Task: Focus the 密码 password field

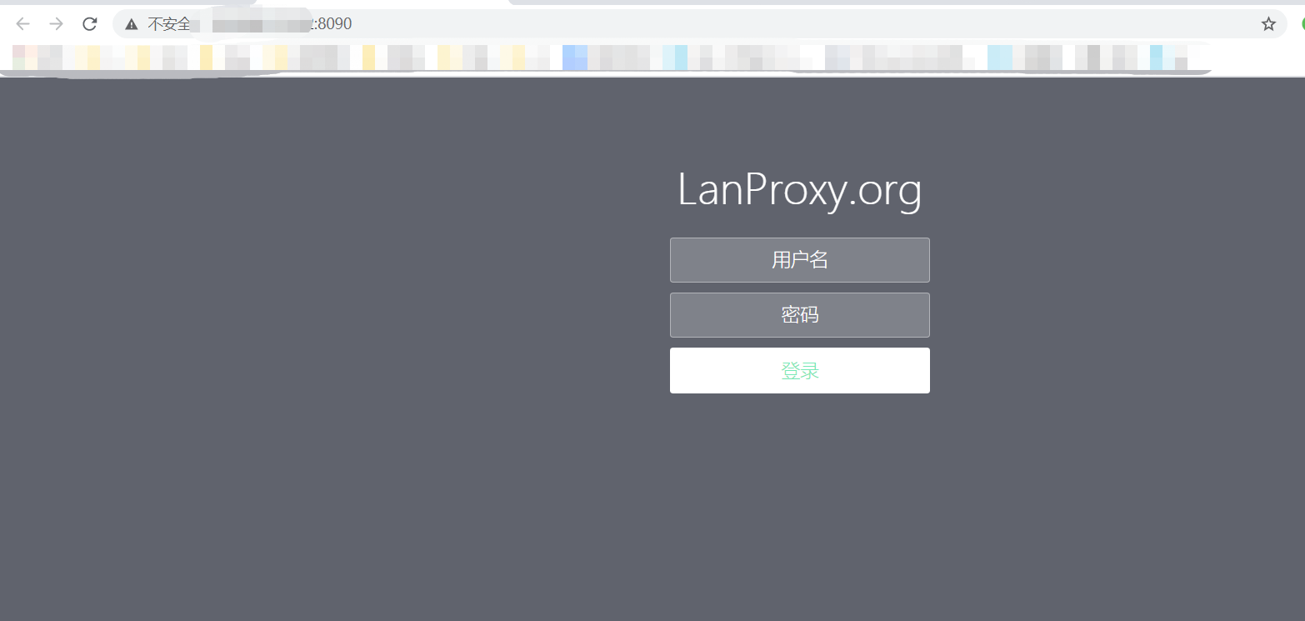Action: (800, 315)
